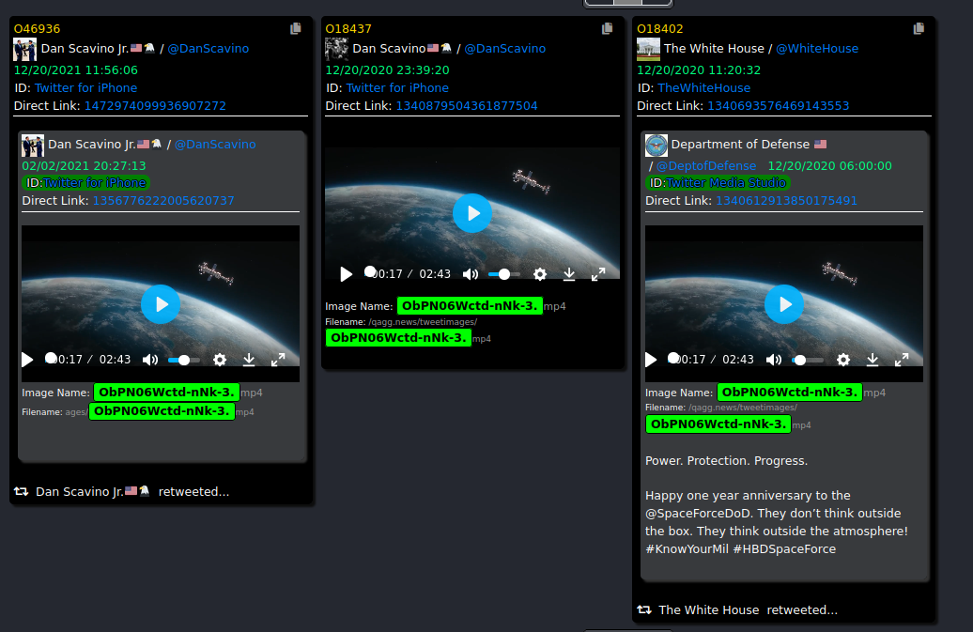Click the Department of Defense seal avatar
The height and width of the screenshot is (632, 973).
click(656, 146)
